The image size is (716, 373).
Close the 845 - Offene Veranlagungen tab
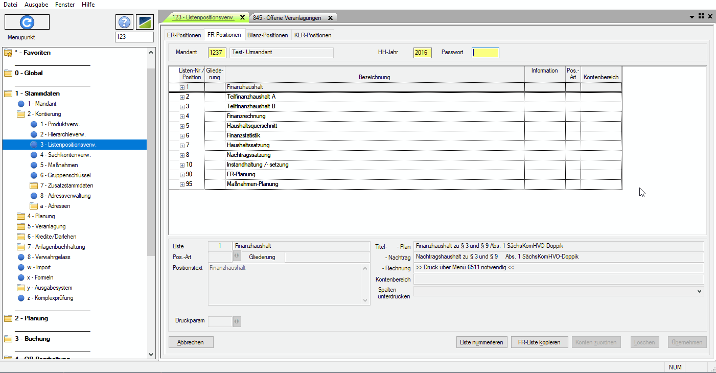tap(330, 18)
